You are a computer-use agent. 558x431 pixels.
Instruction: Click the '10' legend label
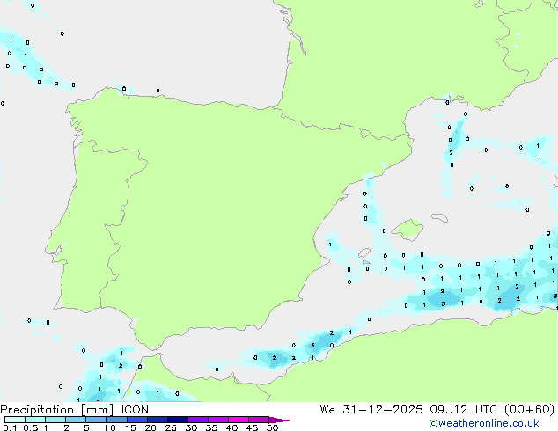[x=110, y=427]
